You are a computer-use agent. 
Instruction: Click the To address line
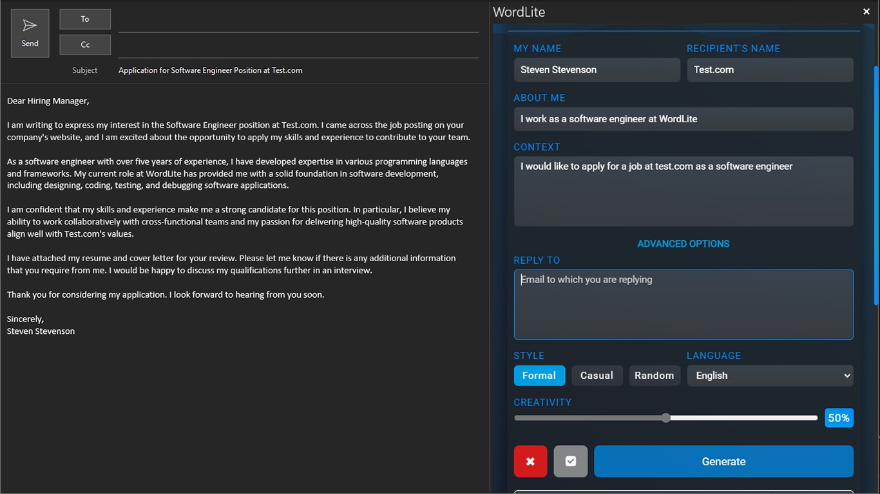point(298,20)
